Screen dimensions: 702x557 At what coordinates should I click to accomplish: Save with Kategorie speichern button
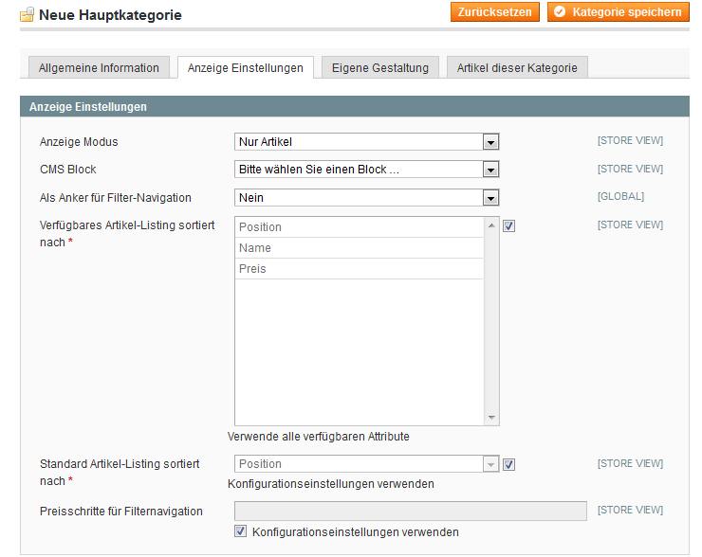619,11
